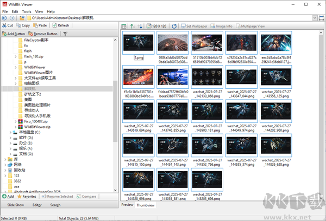Expand the Fixo_100487.zip archive node

pos(15,121)
